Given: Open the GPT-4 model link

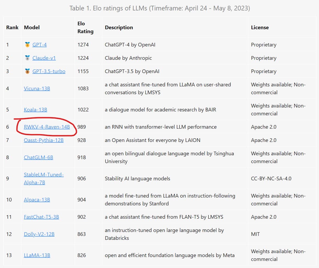Looking at the screenshot, I should click(x=39, y=45).
